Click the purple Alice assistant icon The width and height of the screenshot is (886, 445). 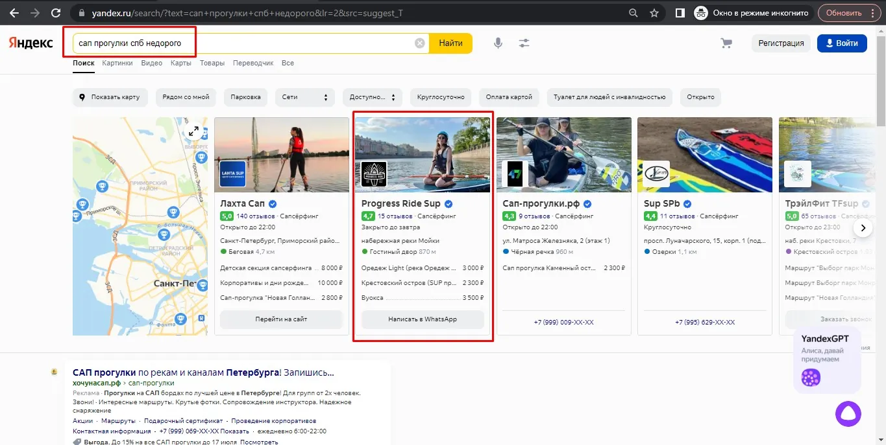pyautogui.click(x=848, y=414)
